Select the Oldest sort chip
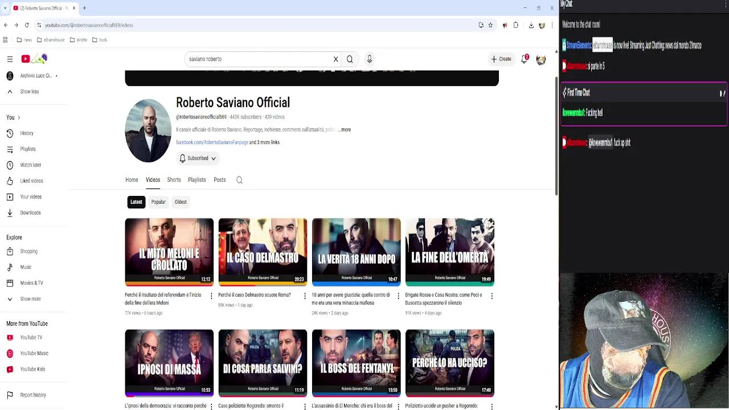729x410 pixels. [181, 202]
